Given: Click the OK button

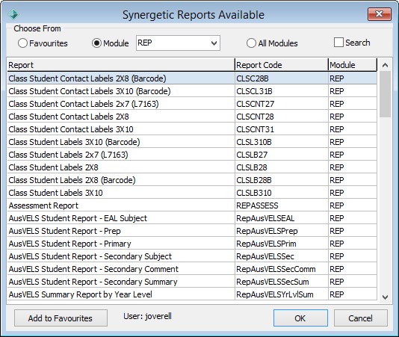Looking at the screenshot, I should tap(300, 318).
